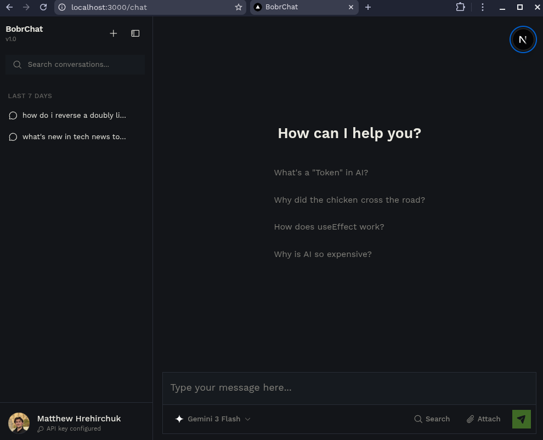The height and width of the screenshot is (440, 543).
Task: Open the browser three-dot menu
Action: (483, 7)
